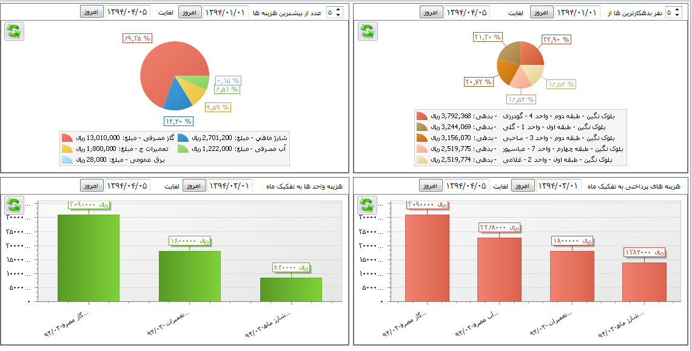Refresh the top debtors pie chart
Viewport: 692px width, 351px height.
coord(367,31)
